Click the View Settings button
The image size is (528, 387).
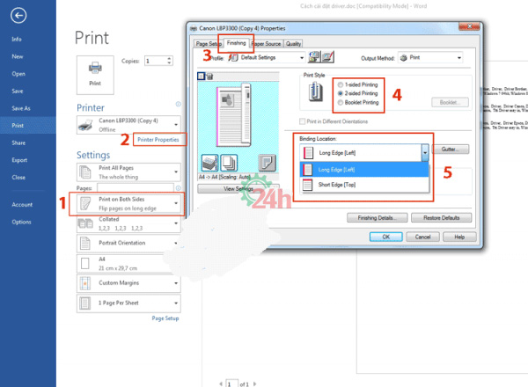tap(238, 189)
